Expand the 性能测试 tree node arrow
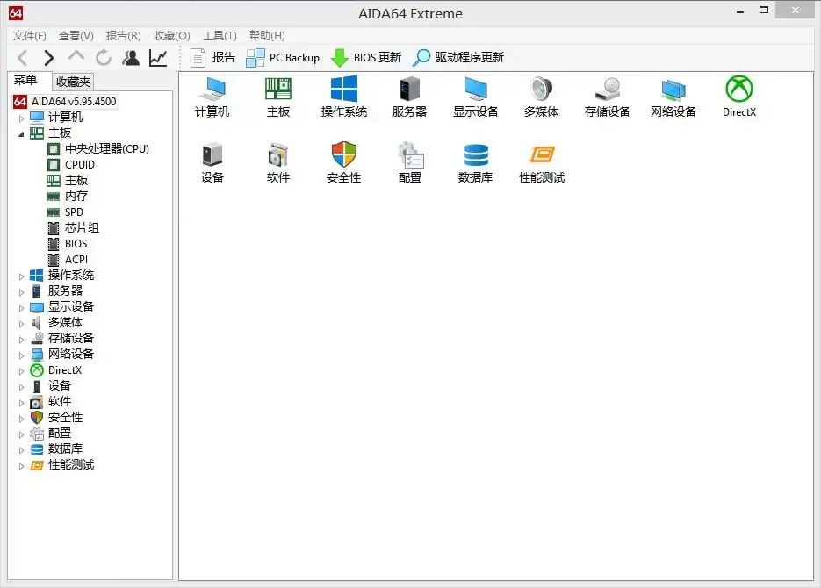 click(21, 466)
